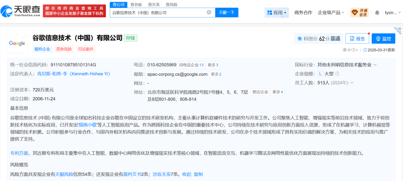Click the help icon next to 大型
Viewport: 403px width, 181px height.
[337, 74]
